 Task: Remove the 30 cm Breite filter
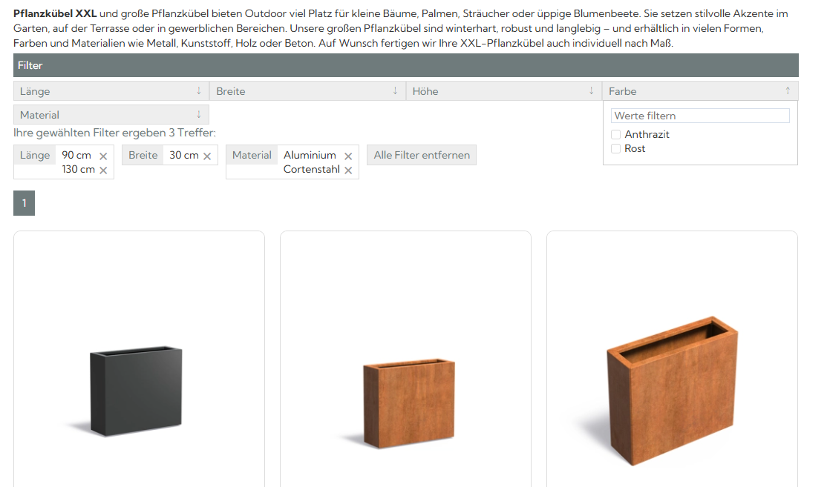pos(207,156)
